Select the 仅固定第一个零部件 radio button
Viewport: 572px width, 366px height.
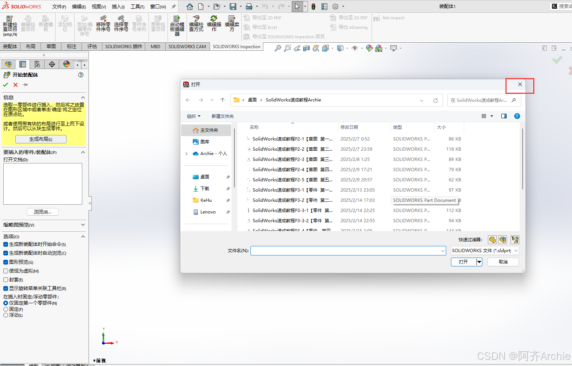(x=5, y=303)
